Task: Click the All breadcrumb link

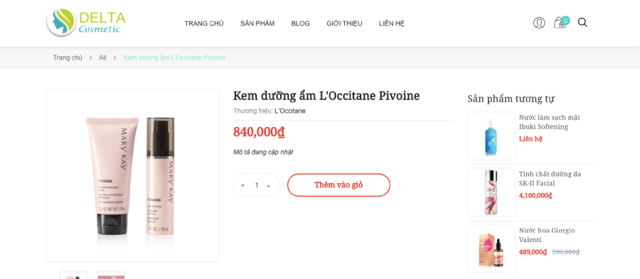Action: (102, 58)
